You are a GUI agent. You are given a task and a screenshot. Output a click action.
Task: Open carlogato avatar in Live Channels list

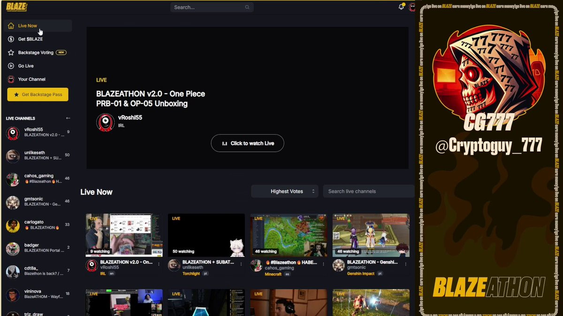point(13,225)
